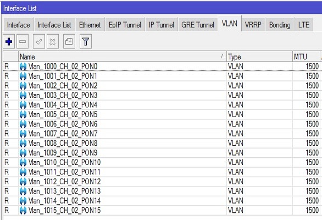This screenshot has width=322, height=220.
Task: Sort by the Name column header
Action: (x=122, y=57)
